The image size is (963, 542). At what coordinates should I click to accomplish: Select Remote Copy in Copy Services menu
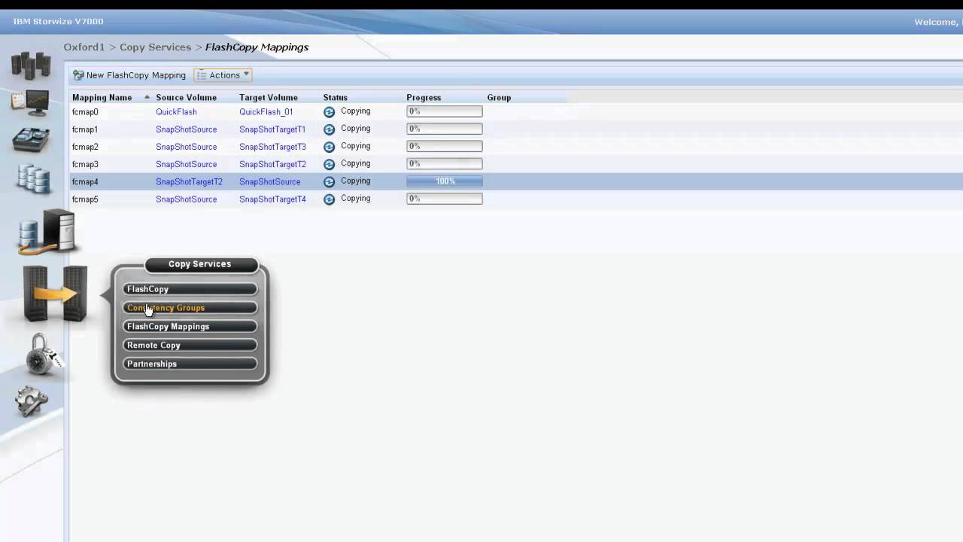(x=190, y=345)
